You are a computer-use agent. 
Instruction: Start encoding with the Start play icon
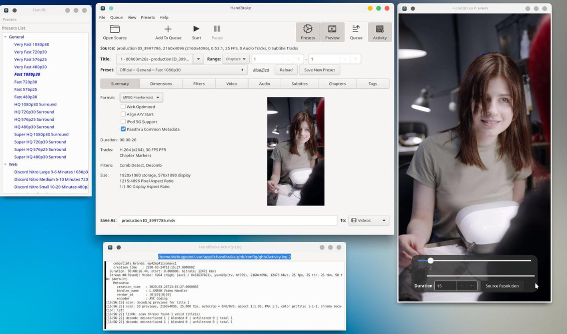197,29
